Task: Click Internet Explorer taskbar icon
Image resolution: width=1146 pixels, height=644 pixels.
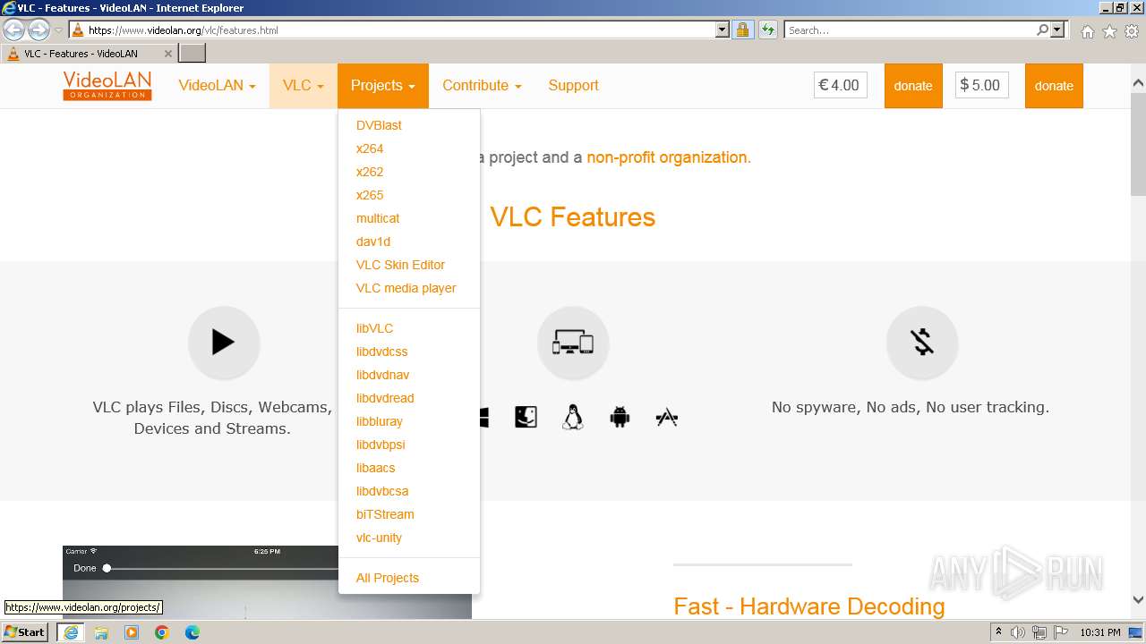Action: (x=70, y=632)
